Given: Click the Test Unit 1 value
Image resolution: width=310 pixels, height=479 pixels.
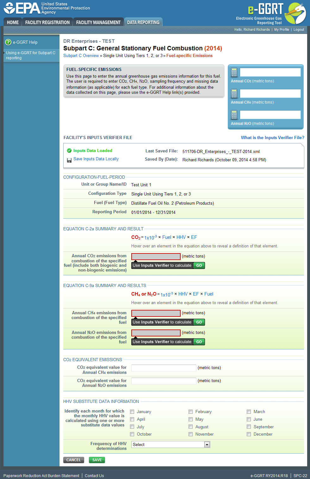Looking at the screenshot, I should pos(141,185).
